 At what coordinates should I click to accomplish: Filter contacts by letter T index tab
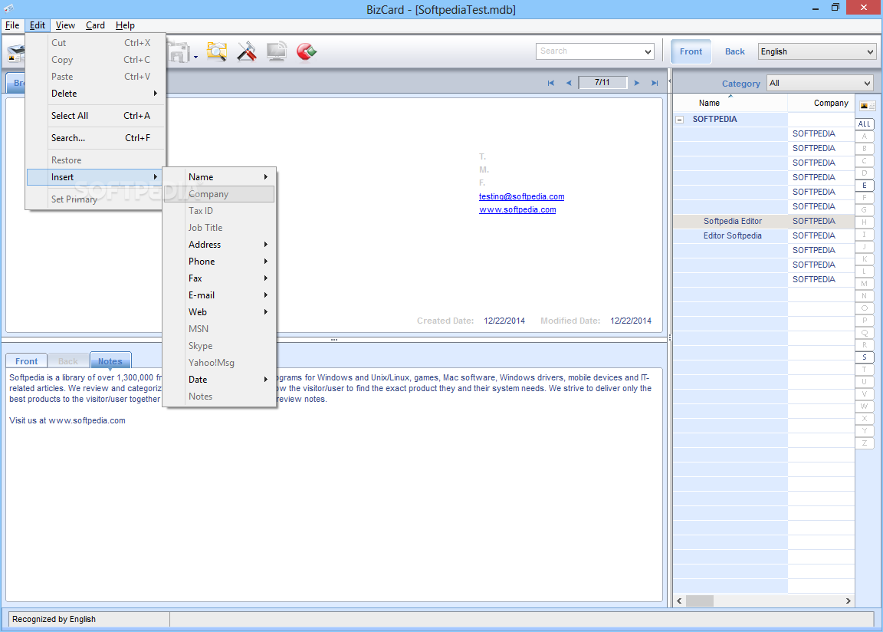(x=865, y=370)
